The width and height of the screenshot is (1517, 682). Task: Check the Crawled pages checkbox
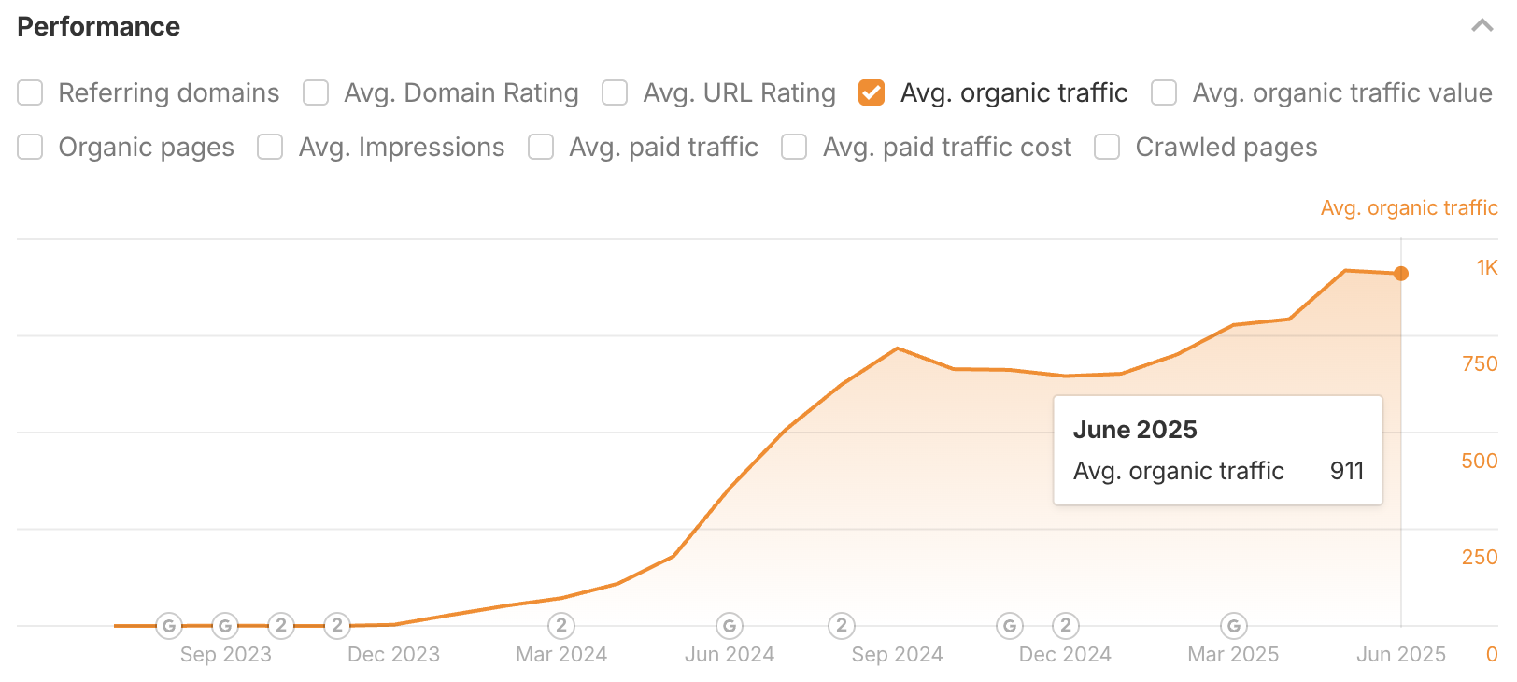tap(1107, 148)
